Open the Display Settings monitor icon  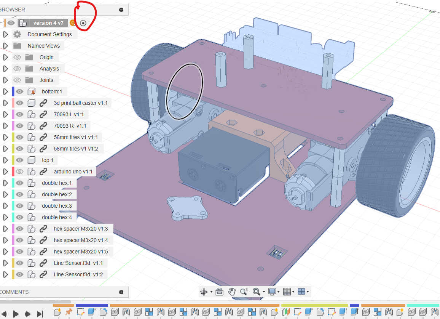(272, 292)
